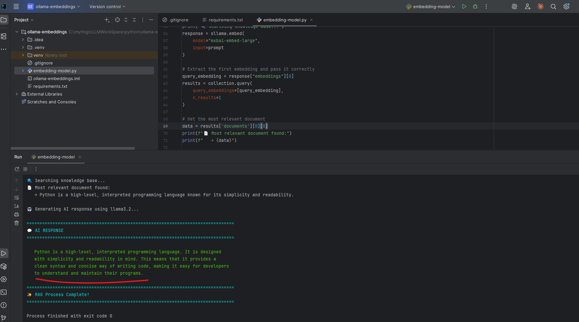Click the Project panel horizontal scrollbar
The height and width of the screenshot is (322, 579).
[73, 148]
